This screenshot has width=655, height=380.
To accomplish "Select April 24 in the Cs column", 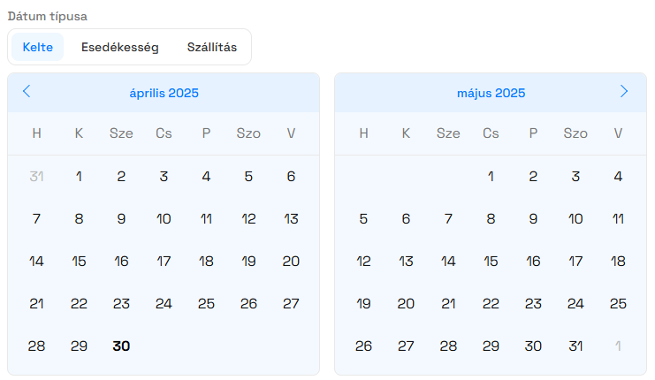I will [164, 304].
